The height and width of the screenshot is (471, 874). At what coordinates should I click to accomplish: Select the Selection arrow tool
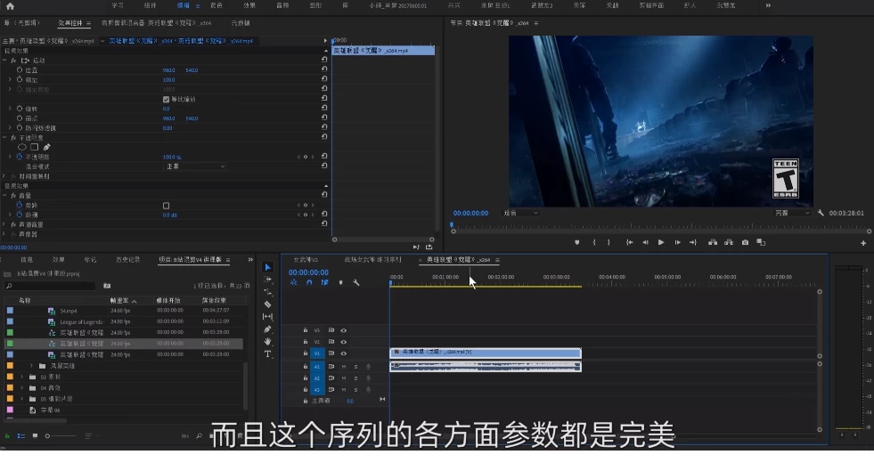[267, 267]
